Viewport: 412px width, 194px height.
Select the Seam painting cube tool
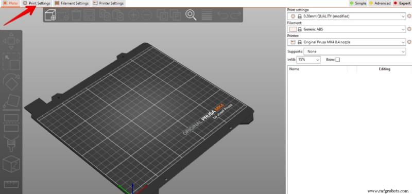tap(11, 164)
